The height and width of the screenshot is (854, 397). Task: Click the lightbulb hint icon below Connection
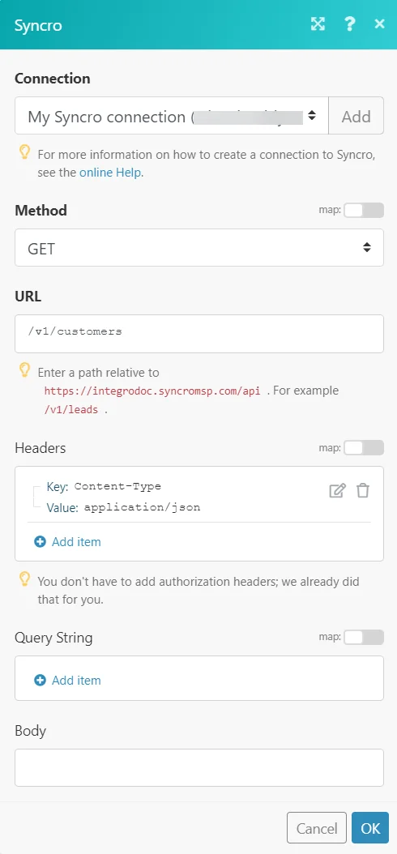coord(24,153)
